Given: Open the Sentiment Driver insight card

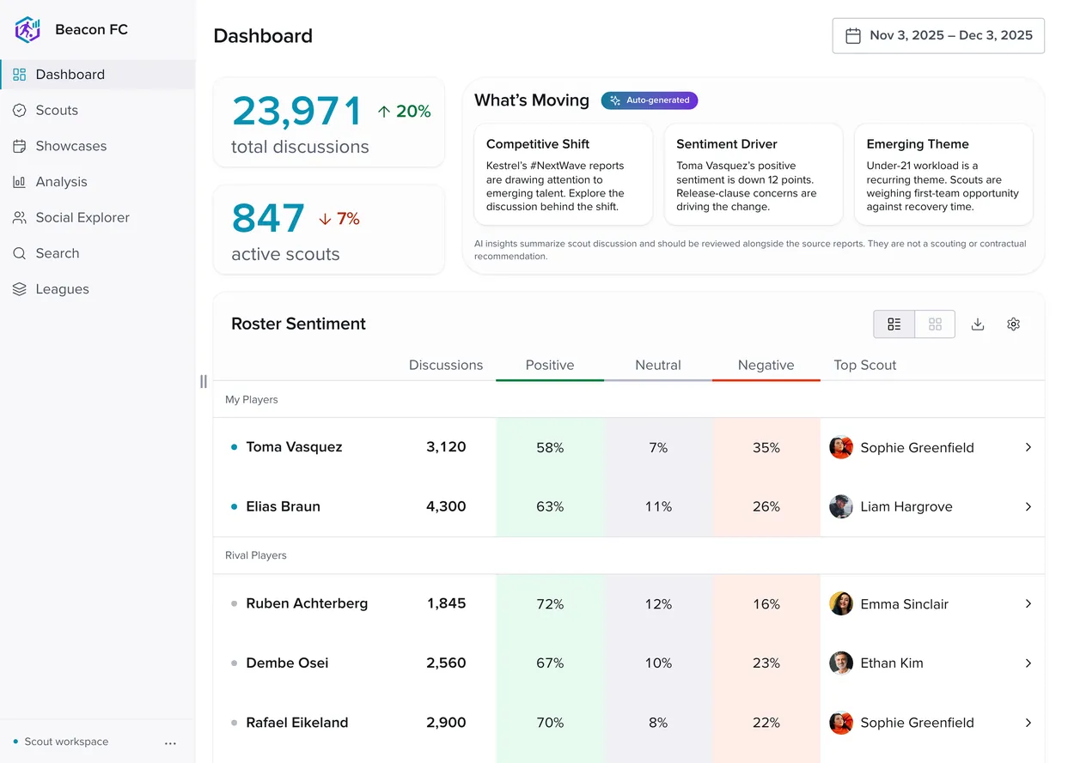Looking at the screenshot, I should coord(754,174).
